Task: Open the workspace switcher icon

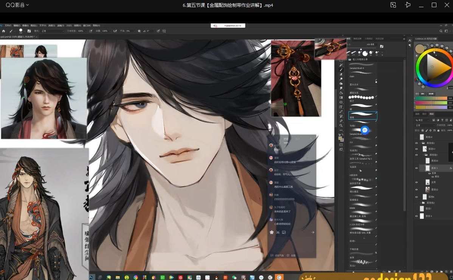Action: tap(446, 31)
